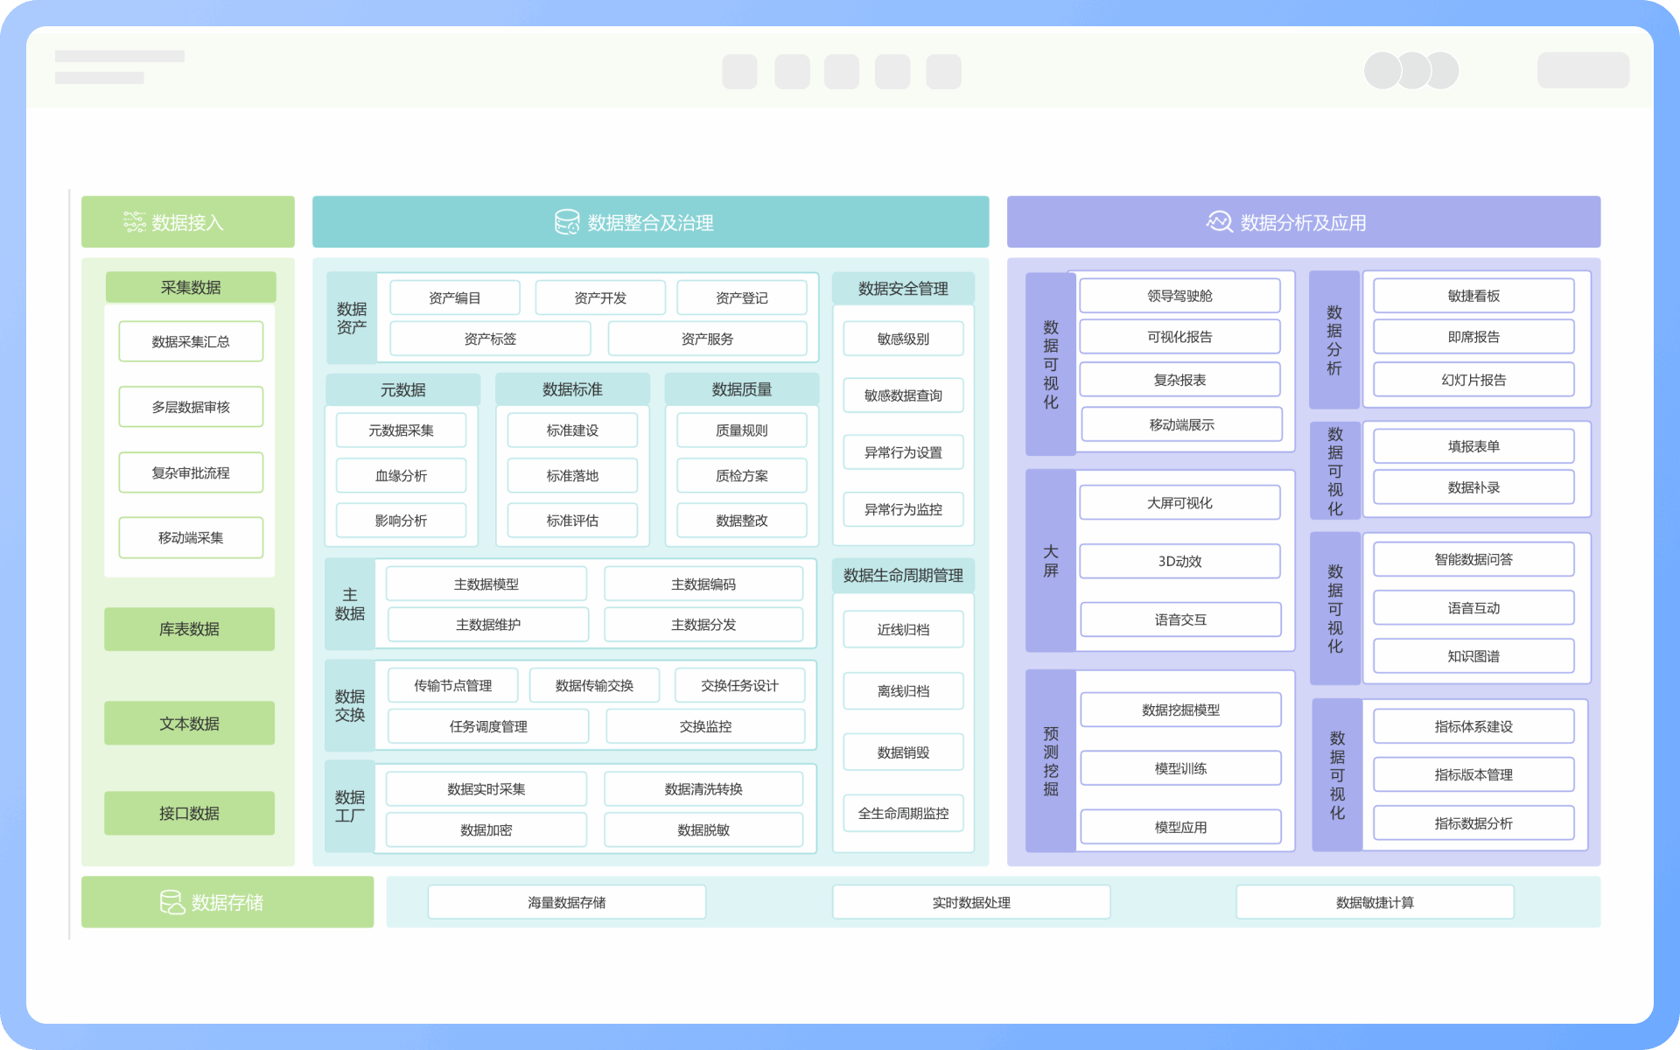Open the 智能数据问答 item
The image size is (1680, 1050).
tap(1473, 559)
